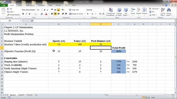Open Cell Styles gallery
Viewport: 177px width, 99px height.
pyautogui.click(x=126, y=12)
